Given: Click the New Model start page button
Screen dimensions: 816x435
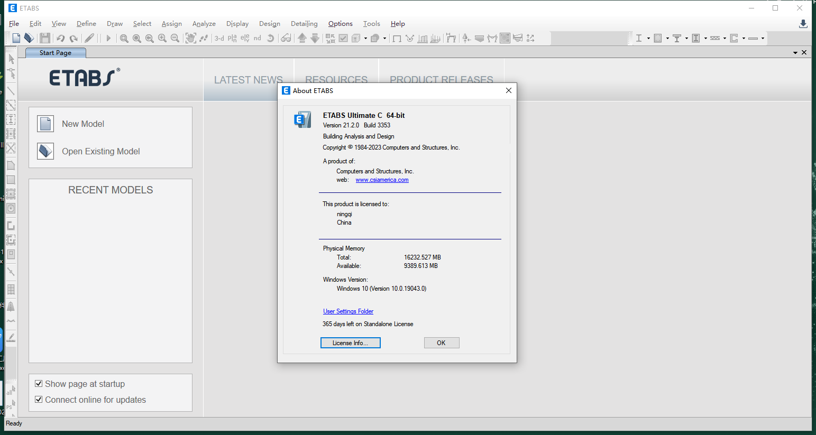Looking at the screenshot, I should pyautogui.click(x=71, y=124).
